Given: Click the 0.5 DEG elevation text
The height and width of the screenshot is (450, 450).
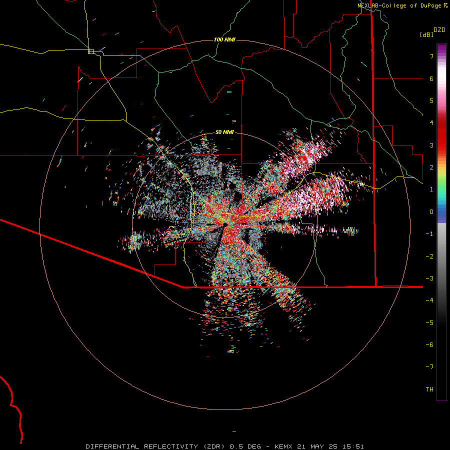Looking at the screenshot, I should click(245, 446).
